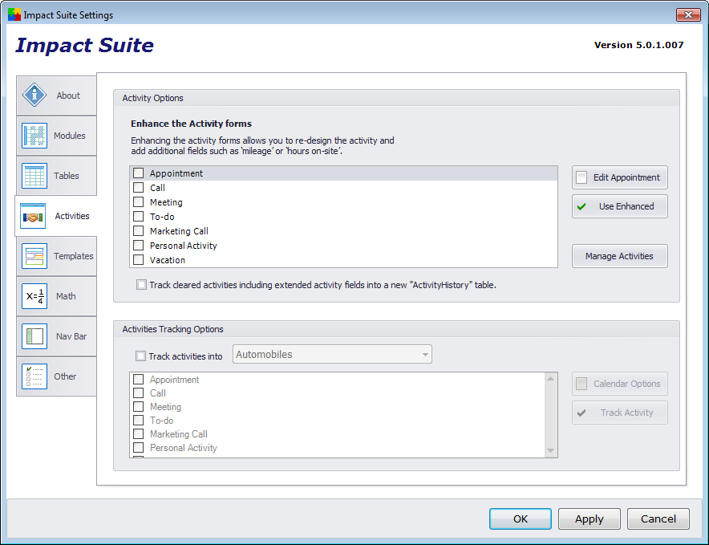
Task: Click the tracking list scroll-down arrow
Action: [x=551, y=450]
